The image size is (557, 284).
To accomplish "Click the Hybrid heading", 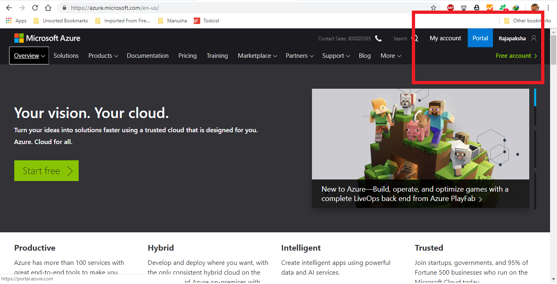I will [161, 248].
